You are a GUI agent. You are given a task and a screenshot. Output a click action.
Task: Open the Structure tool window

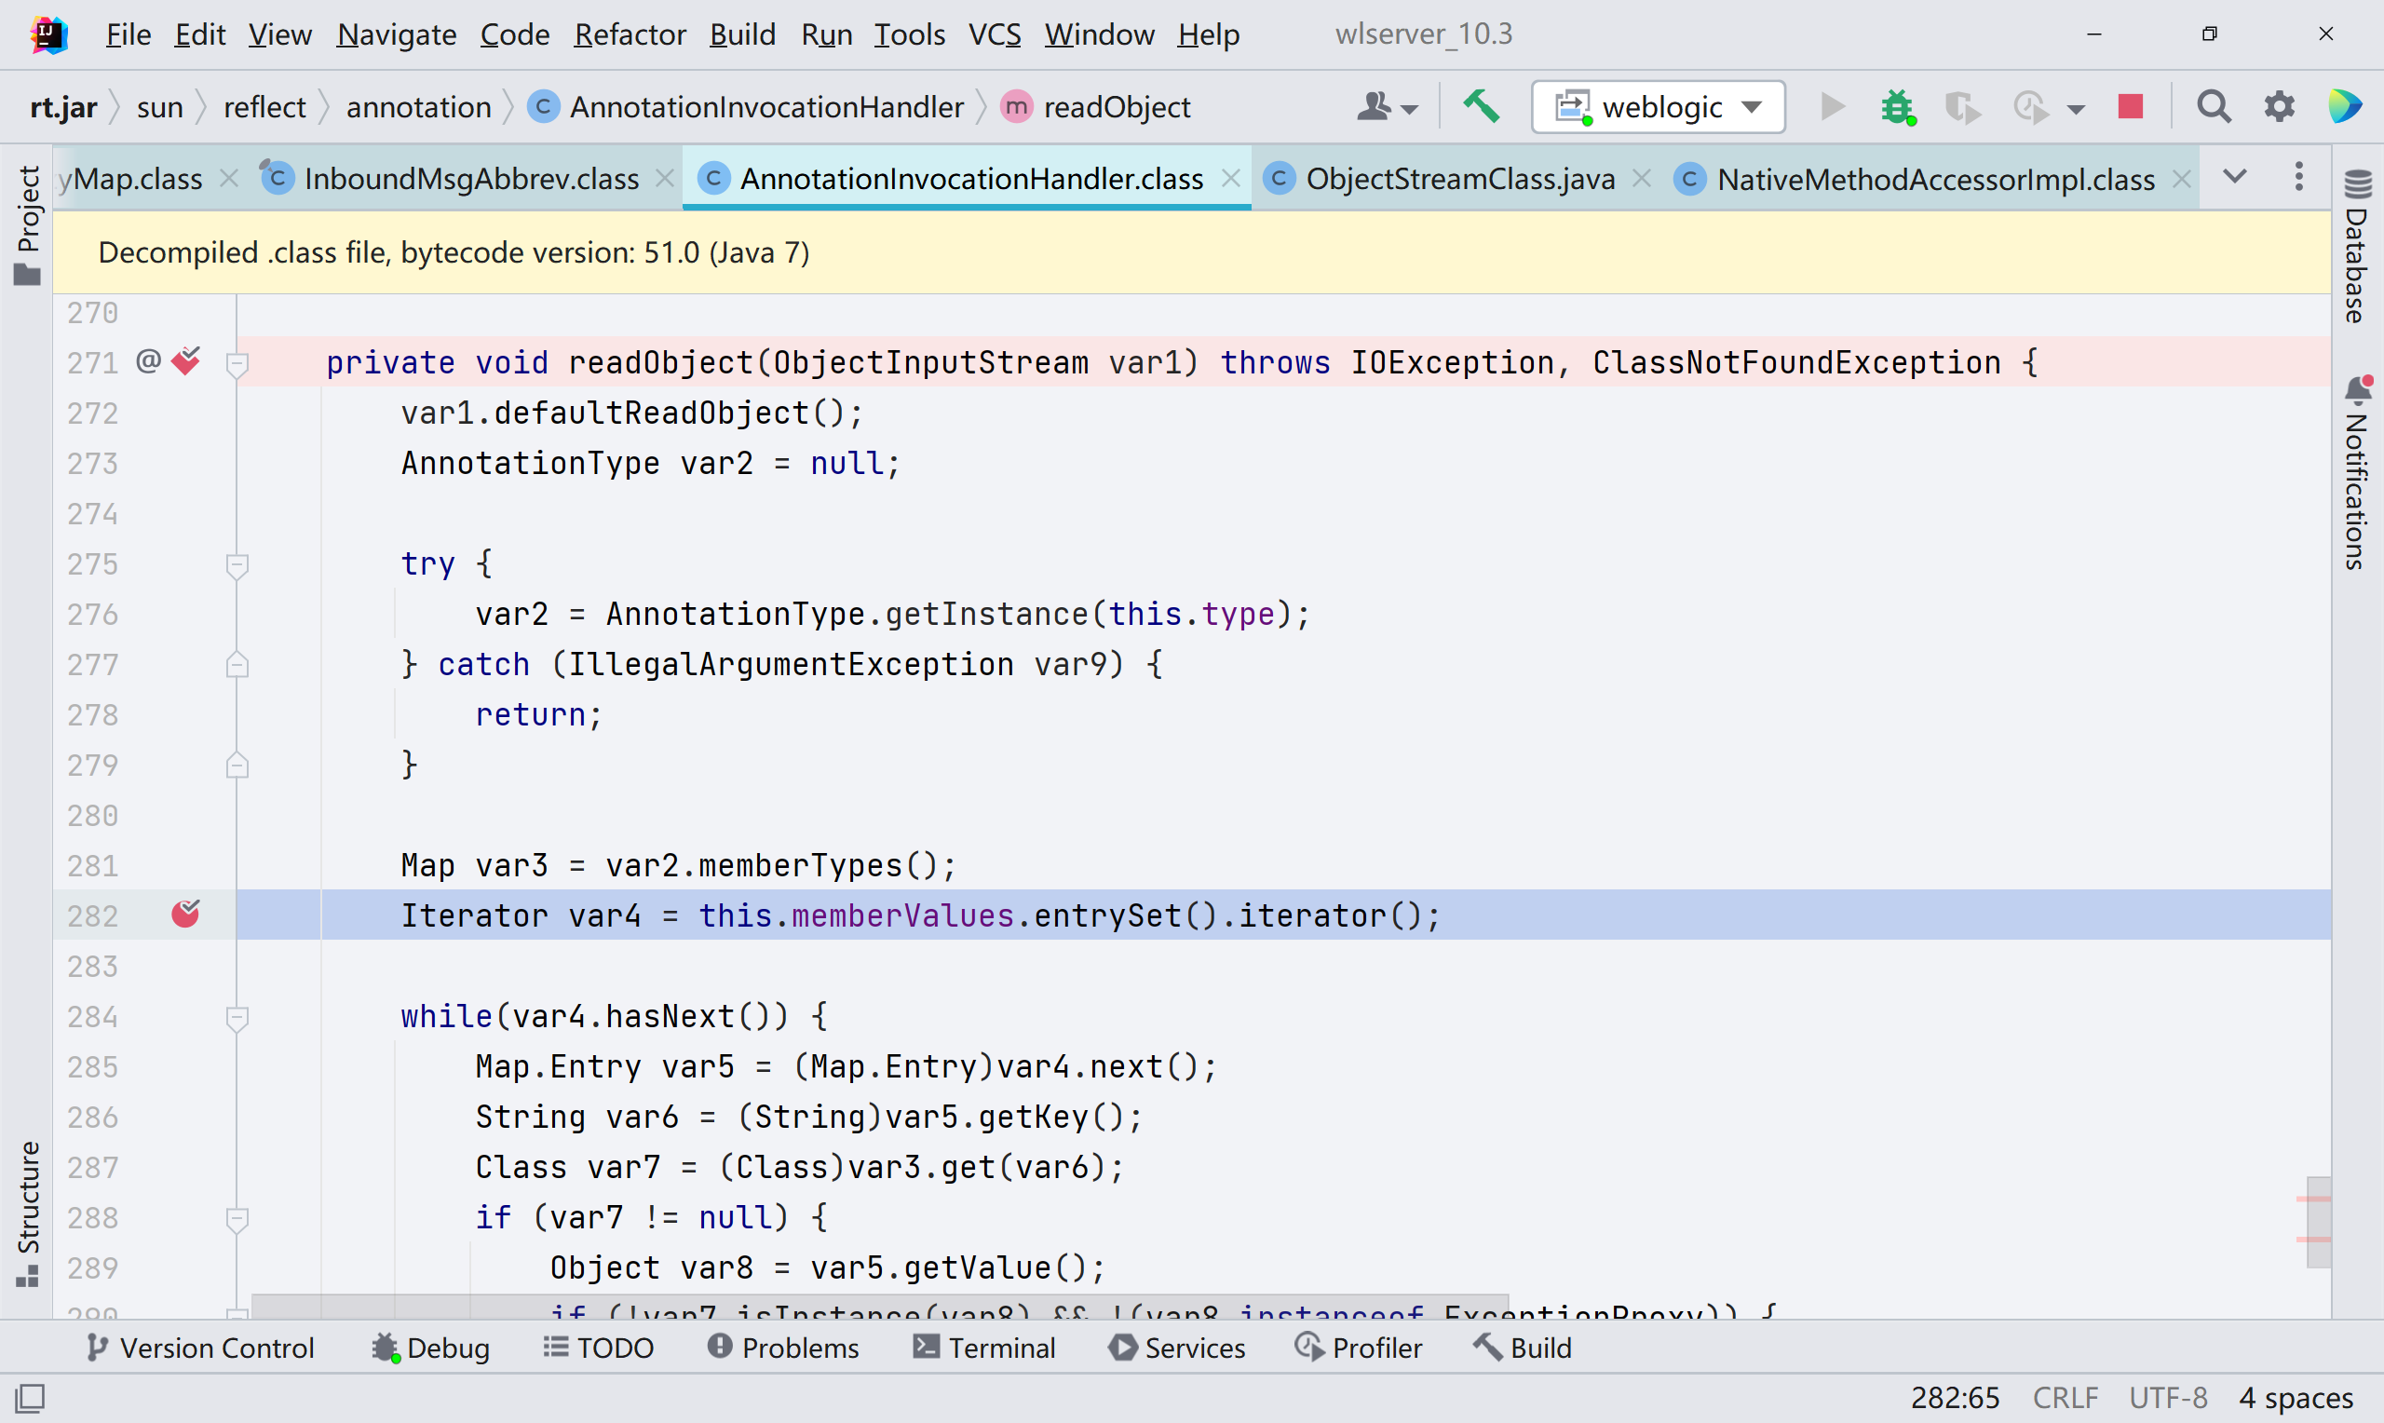(x=29, y=1214)
